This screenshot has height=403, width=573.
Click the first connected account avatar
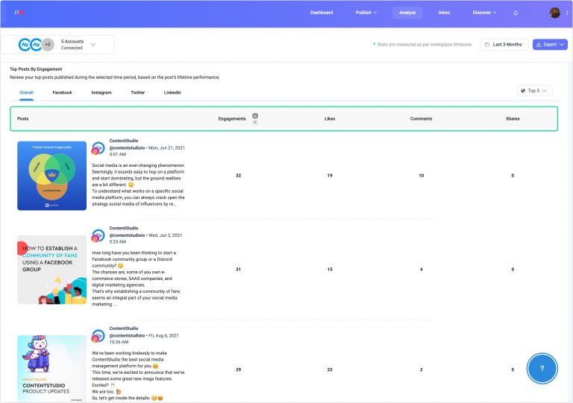25,45
